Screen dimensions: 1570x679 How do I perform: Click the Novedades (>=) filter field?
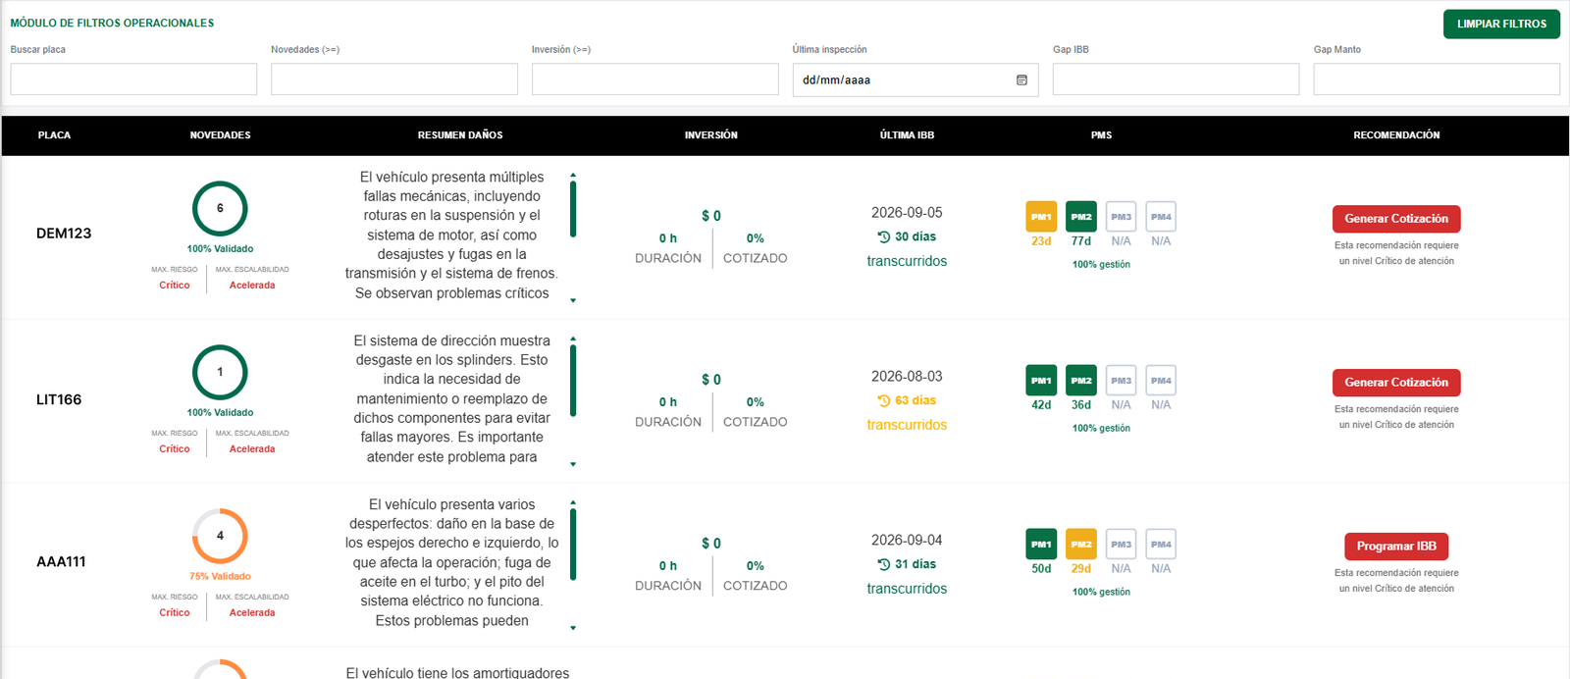(x=394, y=79)
